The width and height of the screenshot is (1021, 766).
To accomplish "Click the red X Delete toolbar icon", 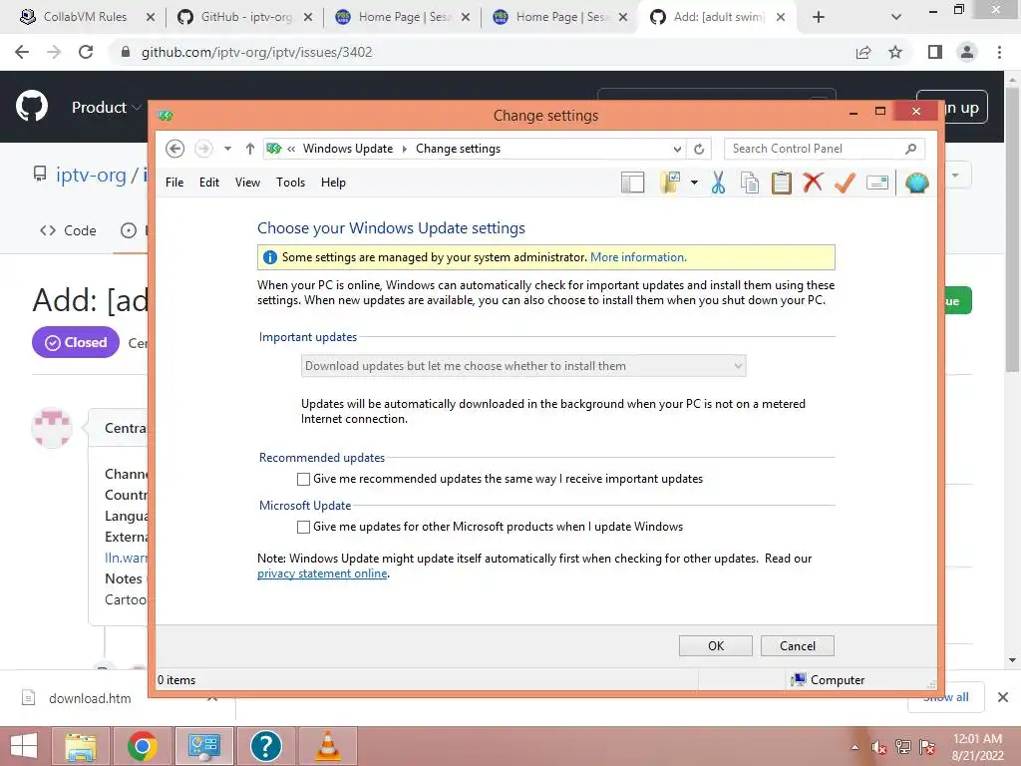I will pos(813,183).
